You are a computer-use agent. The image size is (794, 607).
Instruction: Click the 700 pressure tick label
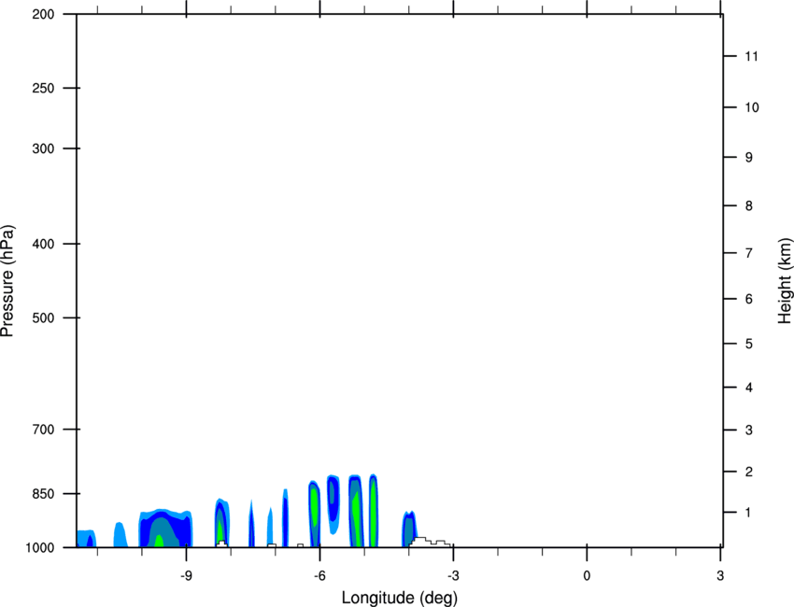[43, 430]
